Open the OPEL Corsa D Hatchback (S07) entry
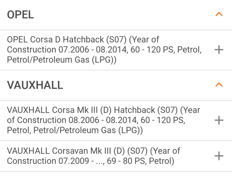This screenshot has width=232, height=184. pyautogui.click(x=116, y=50)
